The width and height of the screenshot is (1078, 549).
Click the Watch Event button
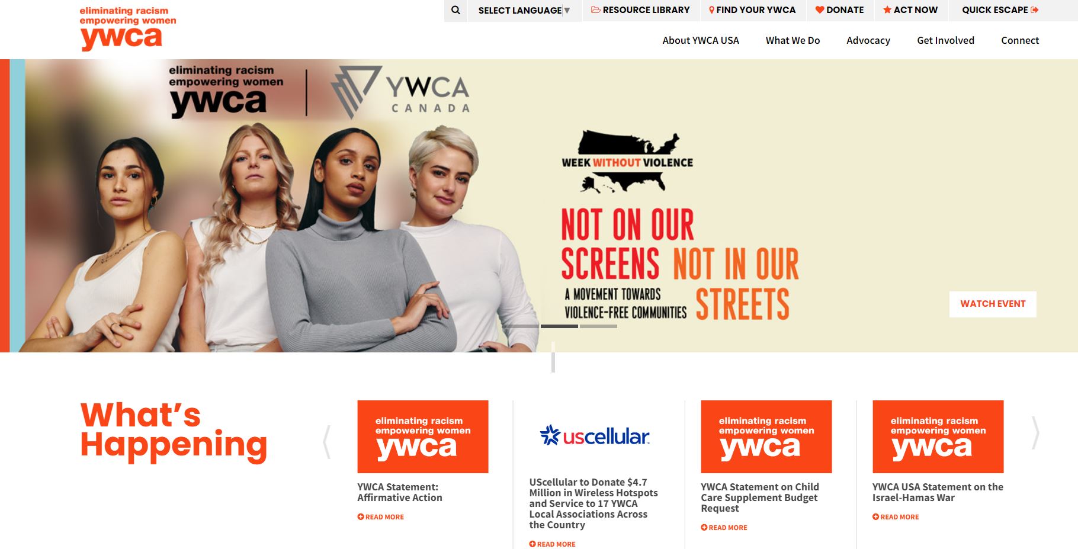993,304
